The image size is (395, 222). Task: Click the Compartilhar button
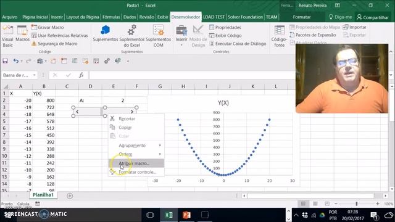point(373,17)
